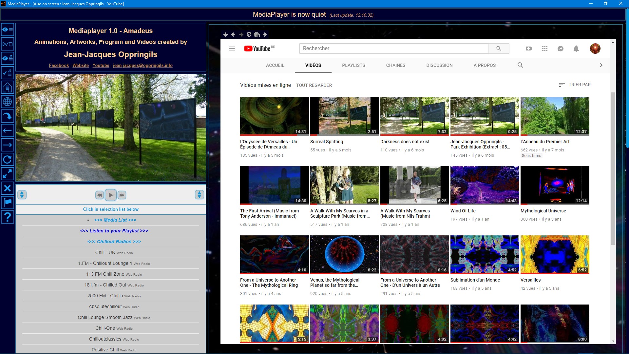
Task: Click the left up-down stepper beside playback controls
Action: [22, 195]
